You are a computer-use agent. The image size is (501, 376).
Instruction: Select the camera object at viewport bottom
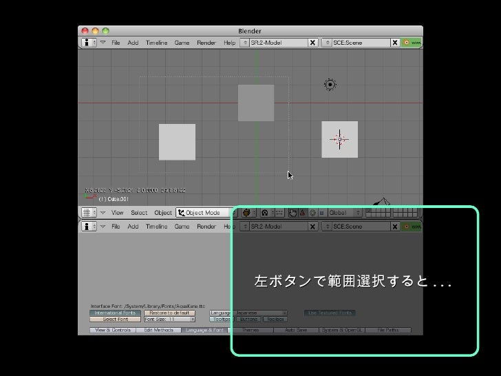coord(382,202)
